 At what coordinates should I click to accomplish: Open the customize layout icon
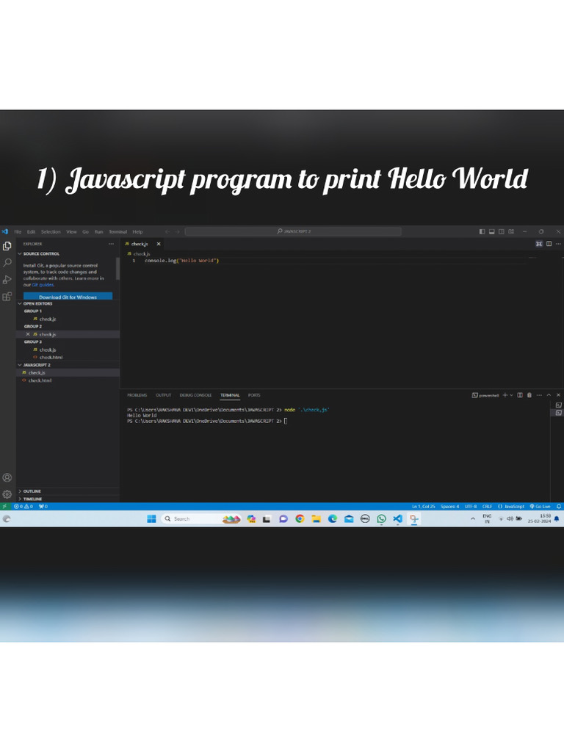(511, 231)
